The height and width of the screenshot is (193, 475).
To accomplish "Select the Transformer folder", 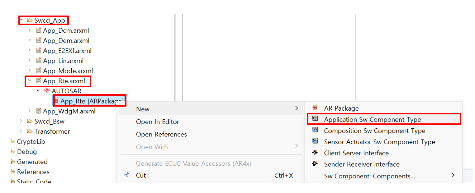I will pos(52,131).
